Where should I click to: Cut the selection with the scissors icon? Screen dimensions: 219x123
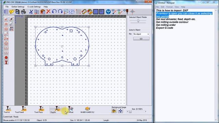tap(31, 12)
